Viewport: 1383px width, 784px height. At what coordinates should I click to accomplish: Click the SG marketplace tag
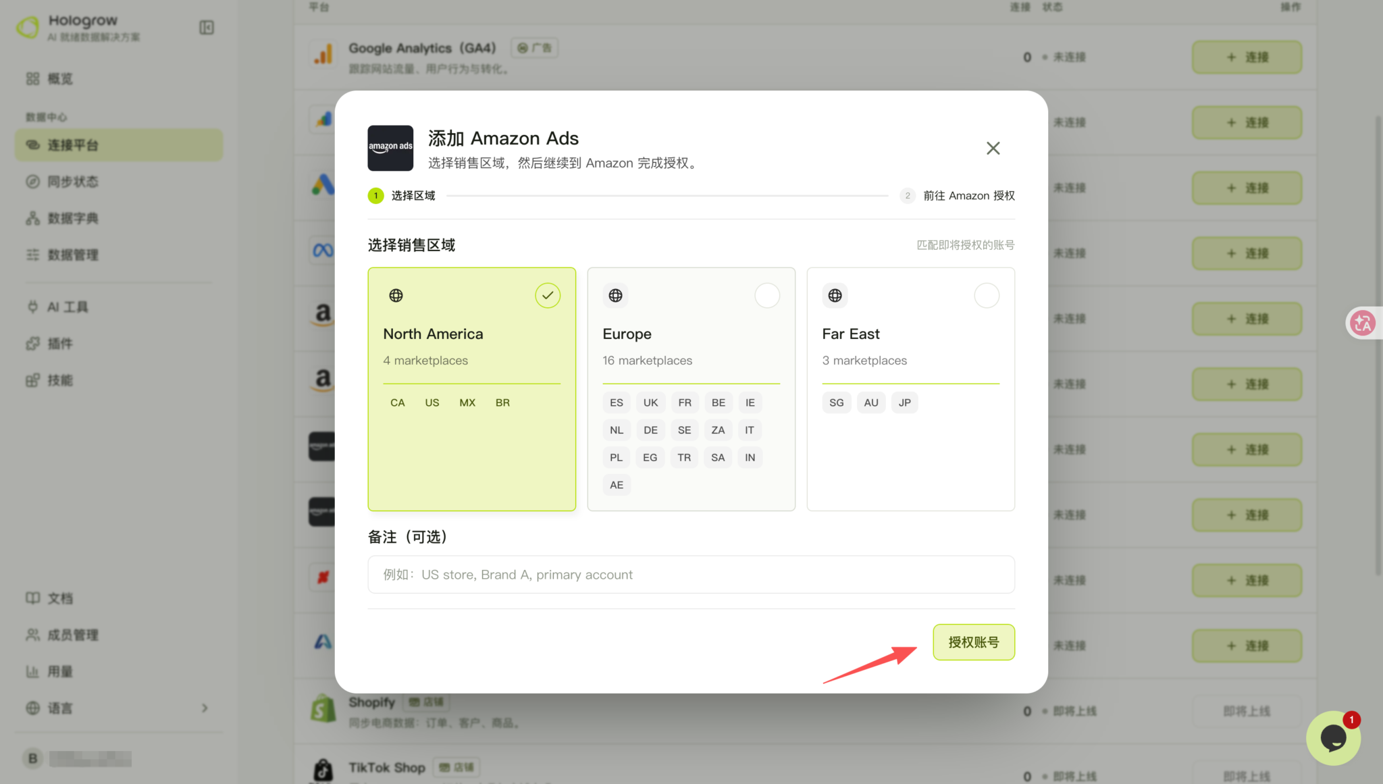coord(837,402)
